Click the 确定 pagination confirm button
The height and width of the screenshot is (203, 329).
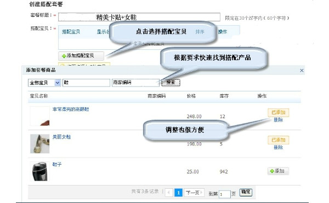246,192
